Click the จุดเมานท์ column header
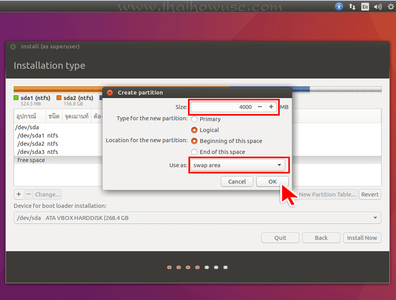This screenshot has width=396, height=300. (x=76, y=116)
